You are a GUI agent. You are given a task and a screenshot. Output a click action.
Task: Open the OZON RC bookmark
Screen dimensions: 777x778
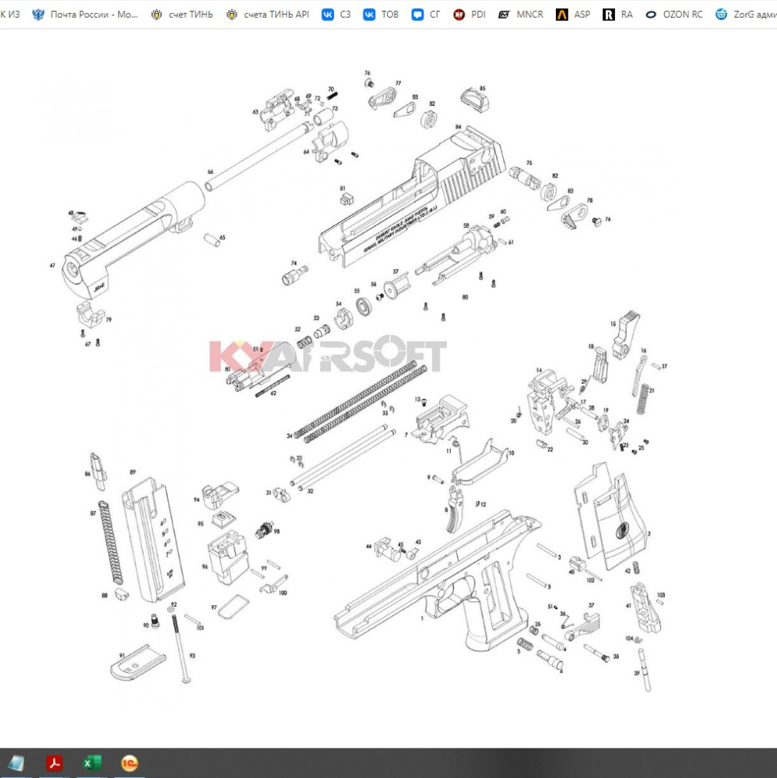(x=673, y=14)
